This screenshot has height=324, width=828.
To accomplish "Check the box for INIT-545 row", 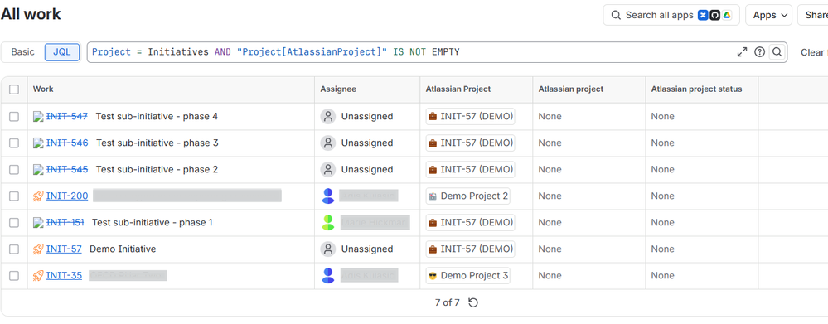I will coord(14,169).
